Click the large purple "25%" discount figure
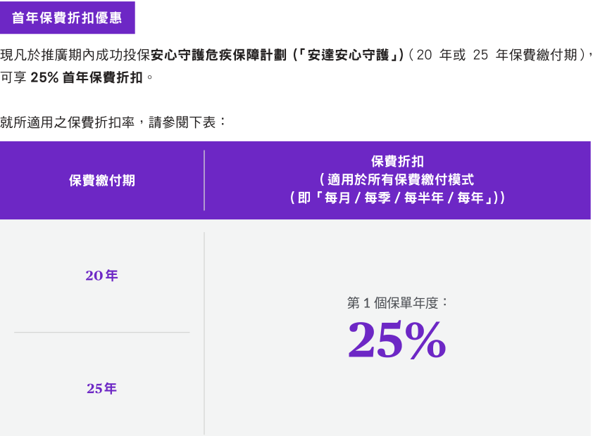The height and width of the screenshot is (436, 593). coord(397,340)
